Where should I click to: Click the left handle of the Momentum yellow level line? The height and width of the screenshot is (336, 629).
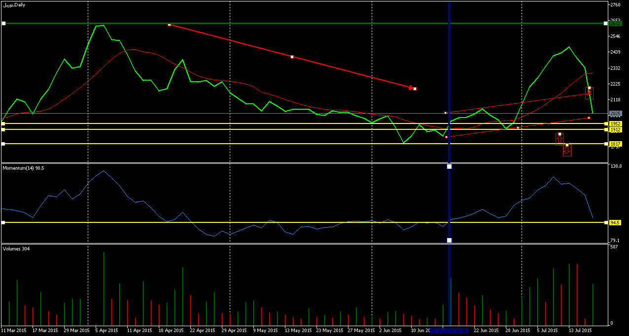point(3,222)
